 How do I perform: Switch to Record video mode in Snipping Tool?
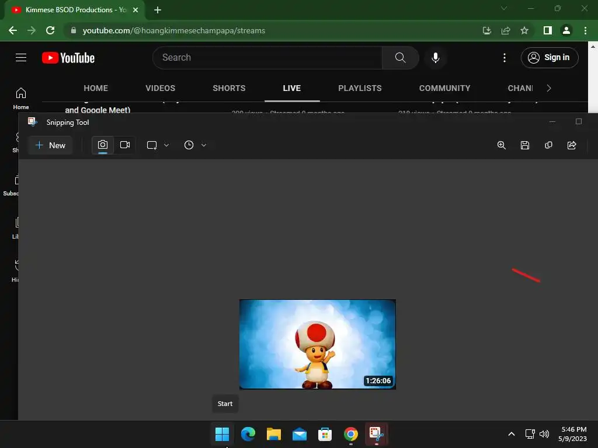125,145
